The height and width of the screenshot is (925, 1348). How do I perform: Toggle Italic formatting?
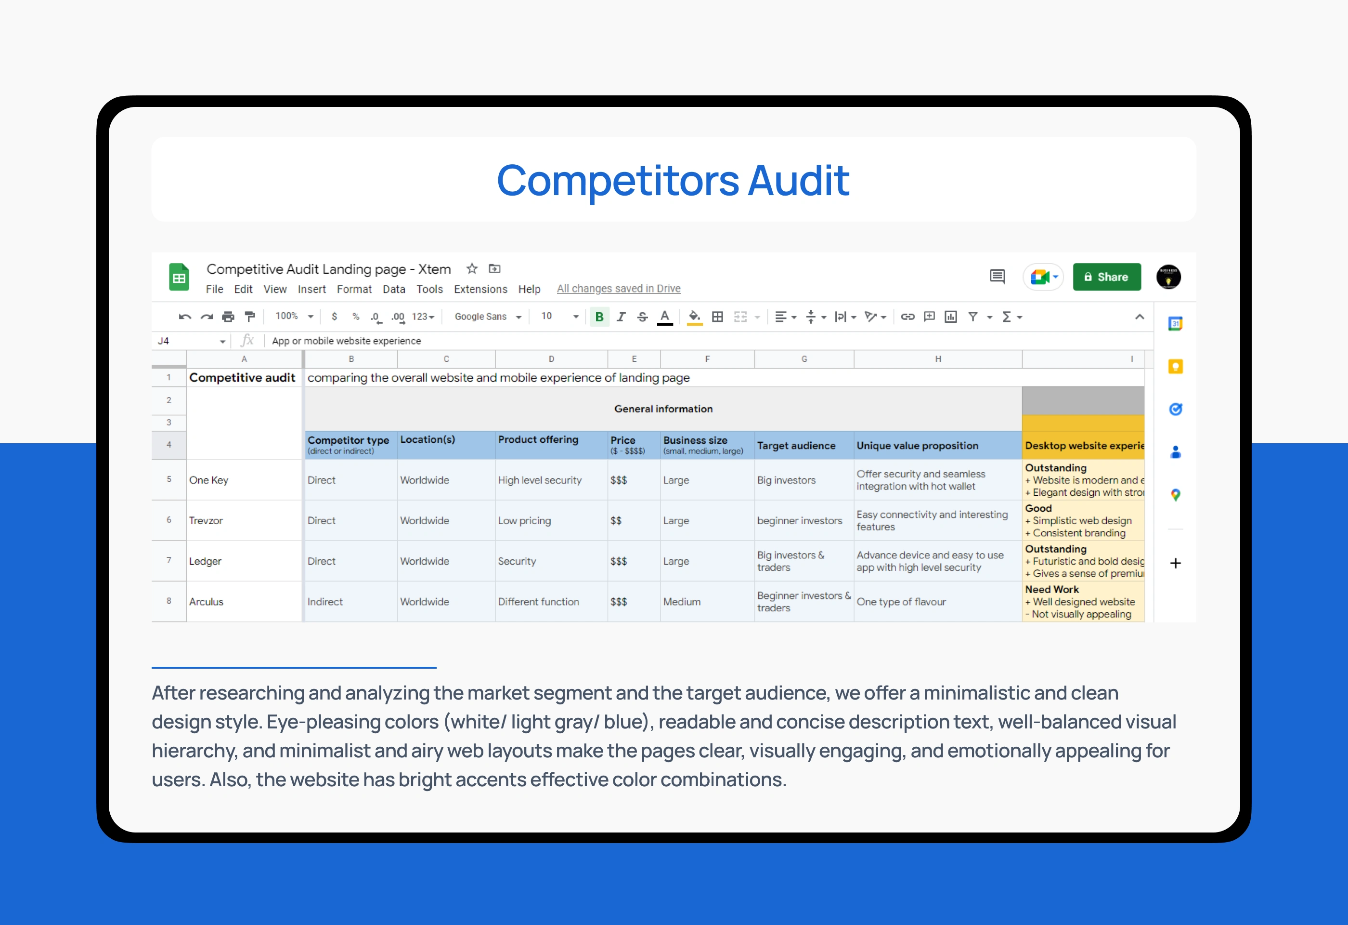click(621, 317)
